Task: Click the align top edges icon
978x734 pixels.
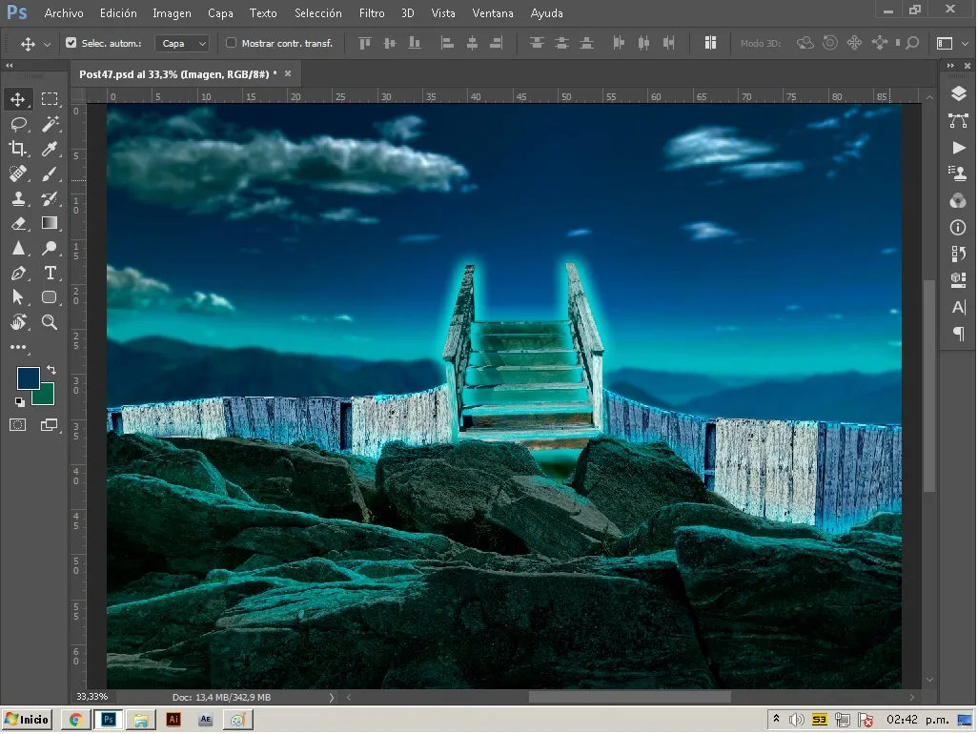Action: pos(365,43)
